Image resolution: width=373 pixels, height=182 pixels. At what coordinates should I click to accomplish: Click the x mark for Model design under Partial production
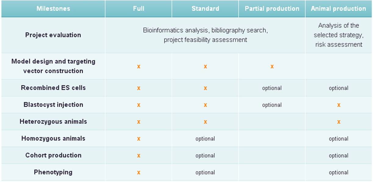(272, 66)
